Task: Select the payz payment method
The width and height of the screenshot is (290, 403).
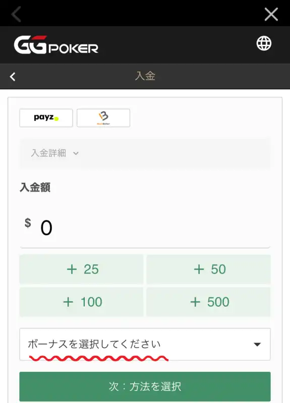Action: coord(46,118)
